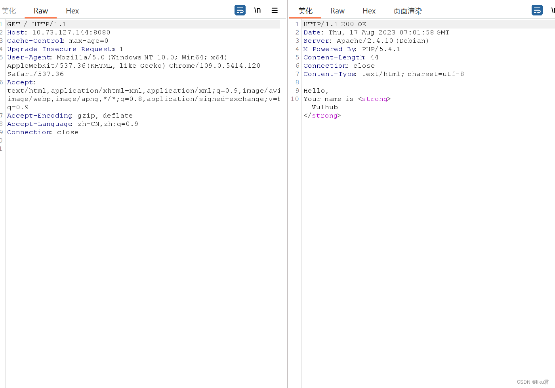555x388 pixels.
Task: Click the User-Agent header name
Action: click(29, 57)
